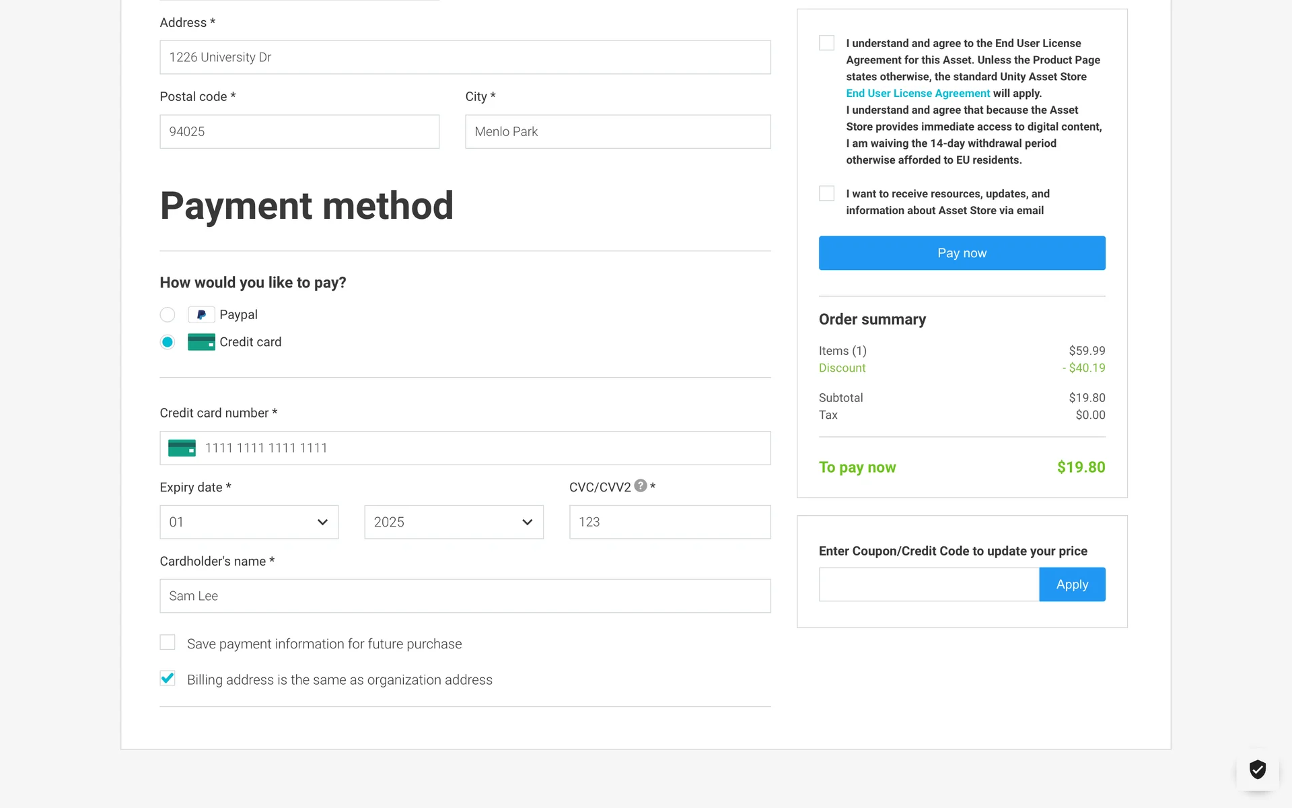Click the CVC/CVV2 help question mark icon
The width and height of the screenshot is (1292, 808).
641,485
